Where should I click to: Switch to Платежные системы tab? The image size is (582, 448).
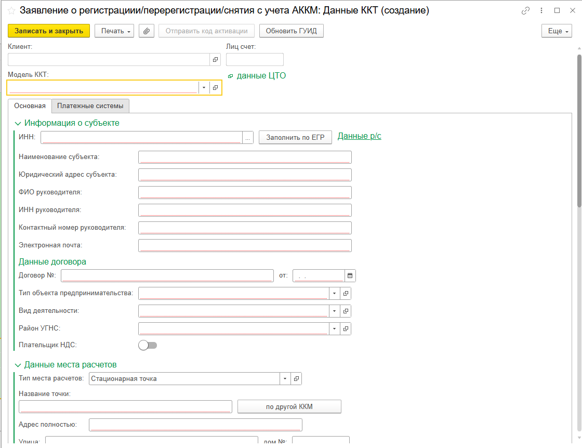point(90,106)
